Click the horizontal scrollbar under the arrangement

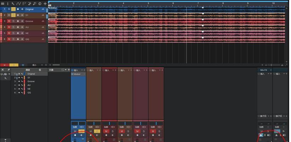[56, 65]
